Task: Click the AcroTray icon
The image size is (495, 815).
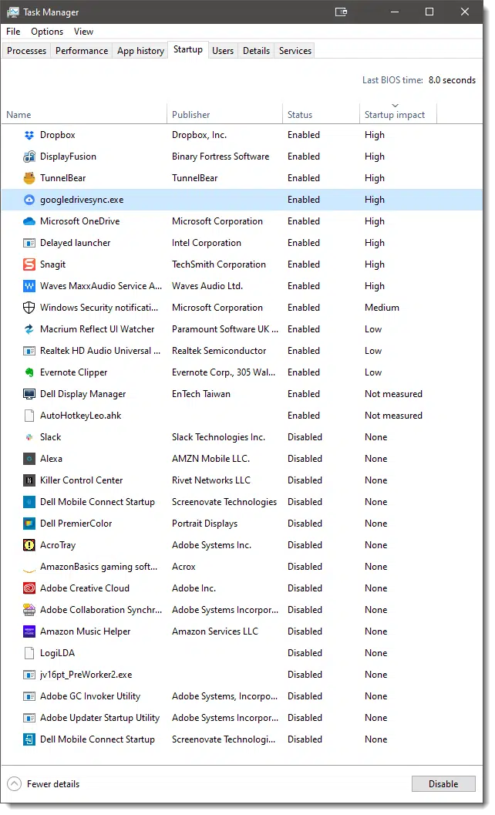Action: click(x=29, y=544)
